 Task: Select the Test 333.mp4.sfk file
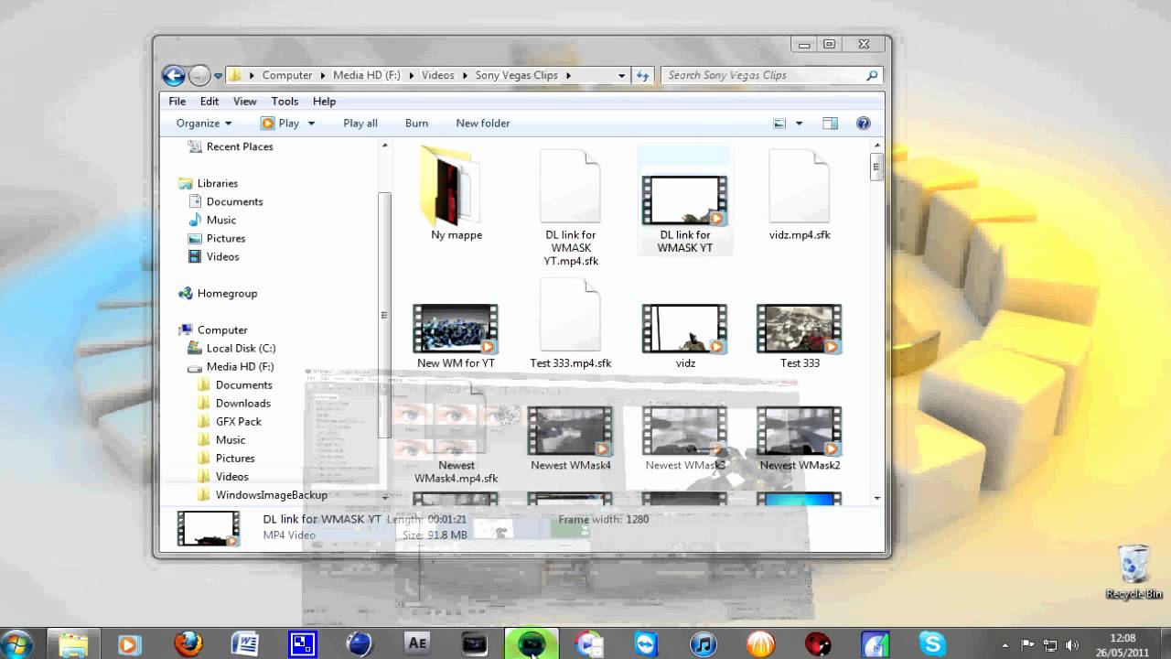(570, 324)
